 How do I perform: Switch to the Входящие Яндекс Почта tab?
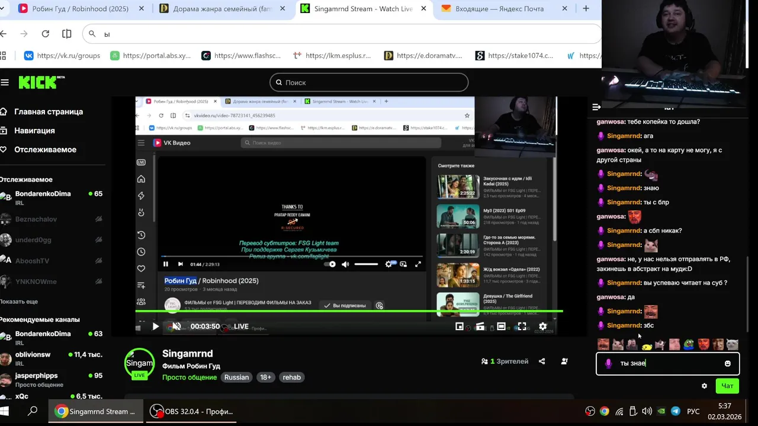tap(505, 9)
